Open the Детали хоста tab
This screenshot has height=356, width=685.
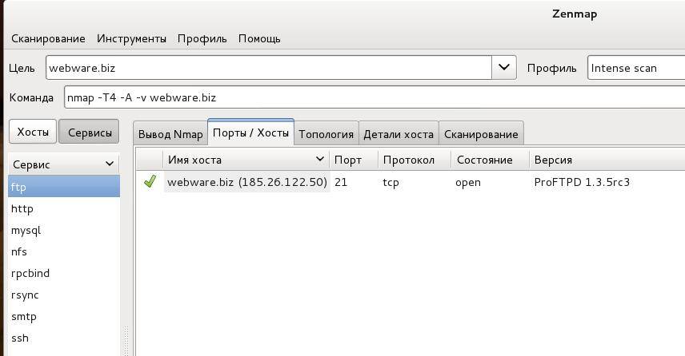(x=399, y=134)
